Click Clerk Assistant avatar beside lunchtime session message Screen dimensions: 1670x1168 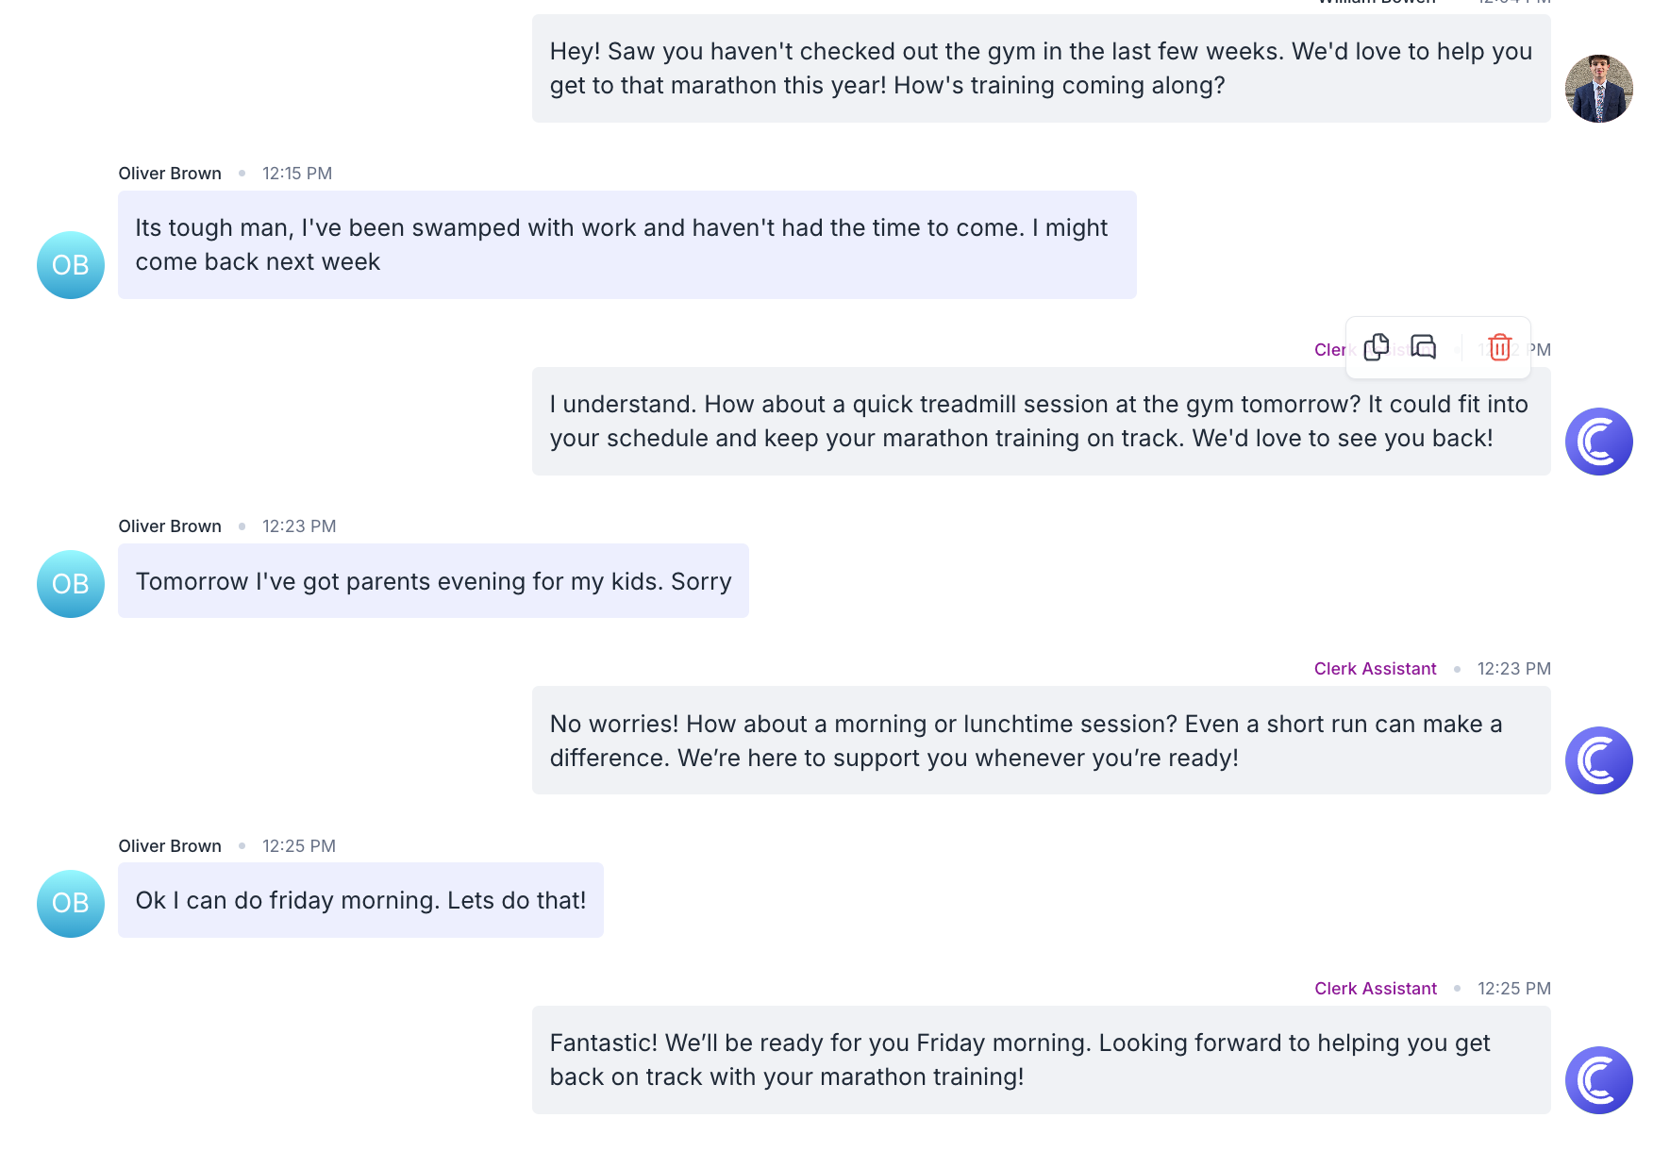[x=1599, y=760]
